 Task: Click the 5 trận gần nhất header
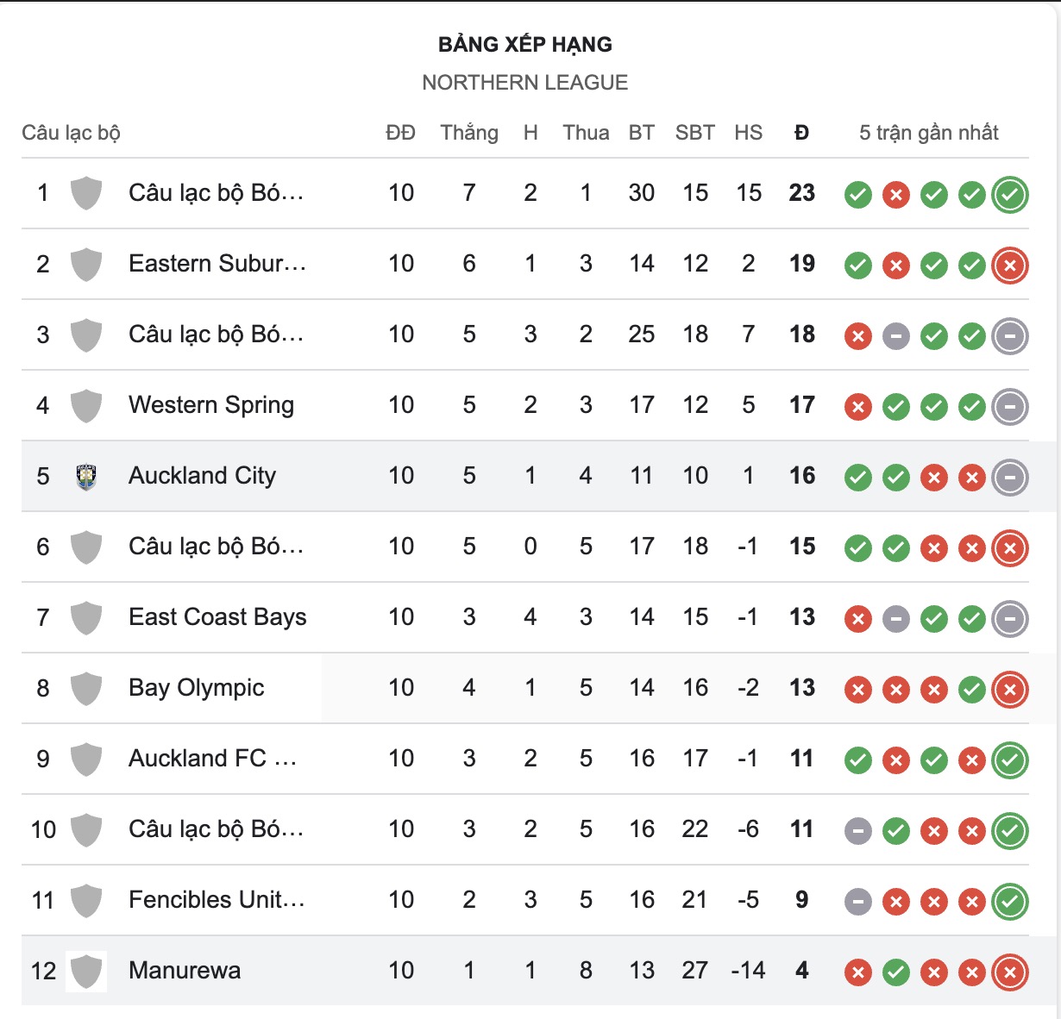929,133
